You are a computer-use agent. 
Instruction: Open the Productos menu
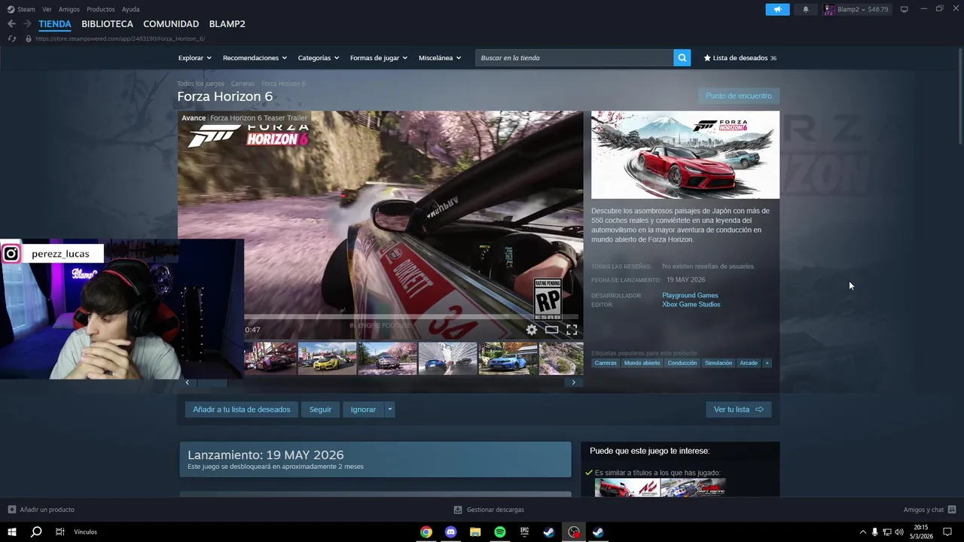(101, 9)
